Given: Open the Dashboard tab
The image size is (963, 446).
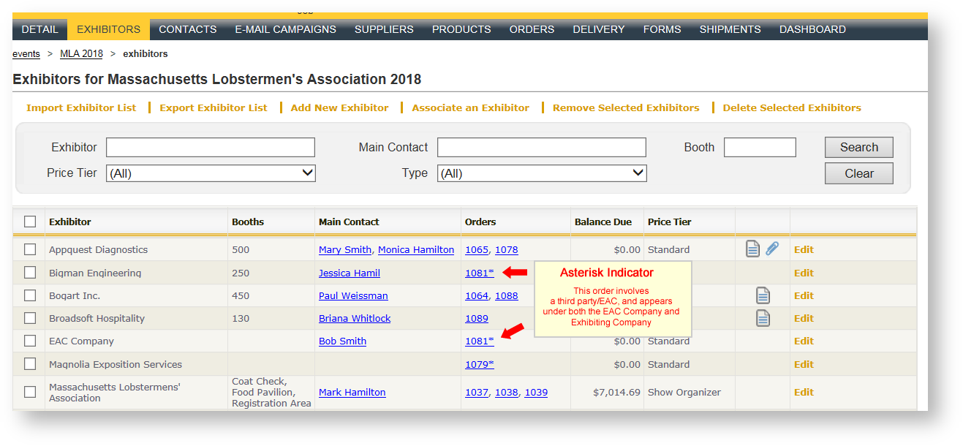Looking at the screenshot, I should point(812,29).
